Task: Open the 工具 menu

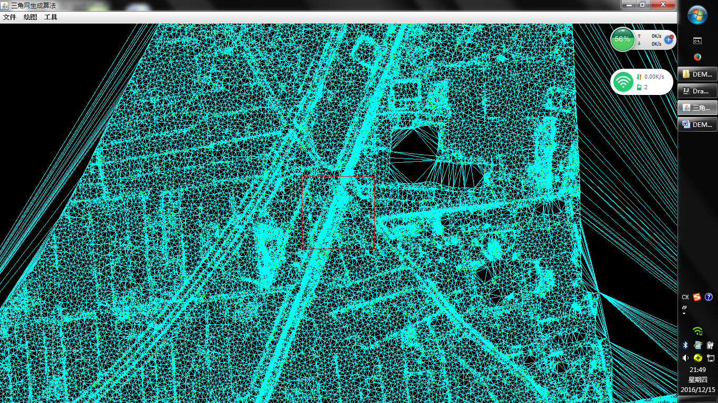Action: [x=51, y=17]
